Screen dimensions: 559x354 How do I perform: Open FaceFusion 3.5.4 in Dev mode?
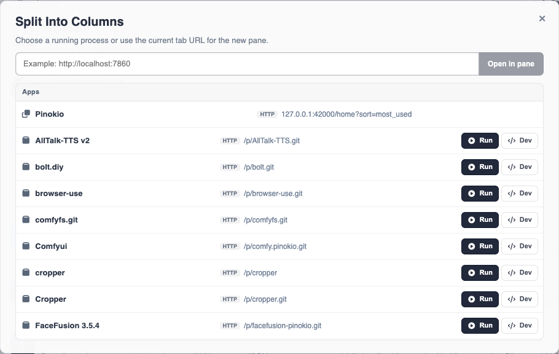pyautogui.click(x=520, y=326)
